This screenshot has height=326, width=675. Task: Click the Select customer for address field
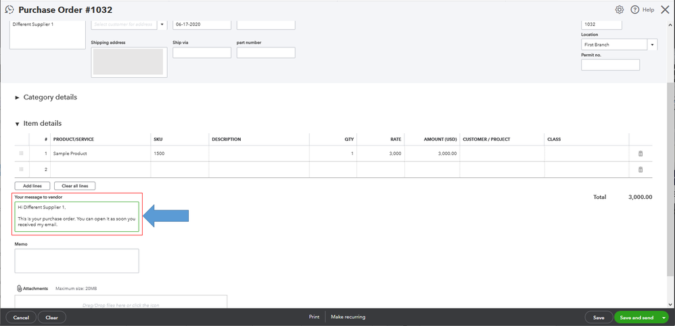pos(124,24)
